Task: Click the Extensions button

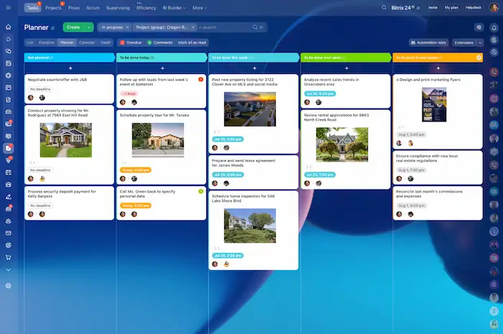Action: click(x=464, y=42)
